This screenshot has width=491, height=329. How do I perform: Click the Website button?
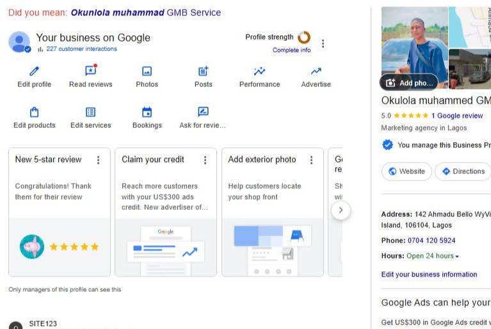406,172
